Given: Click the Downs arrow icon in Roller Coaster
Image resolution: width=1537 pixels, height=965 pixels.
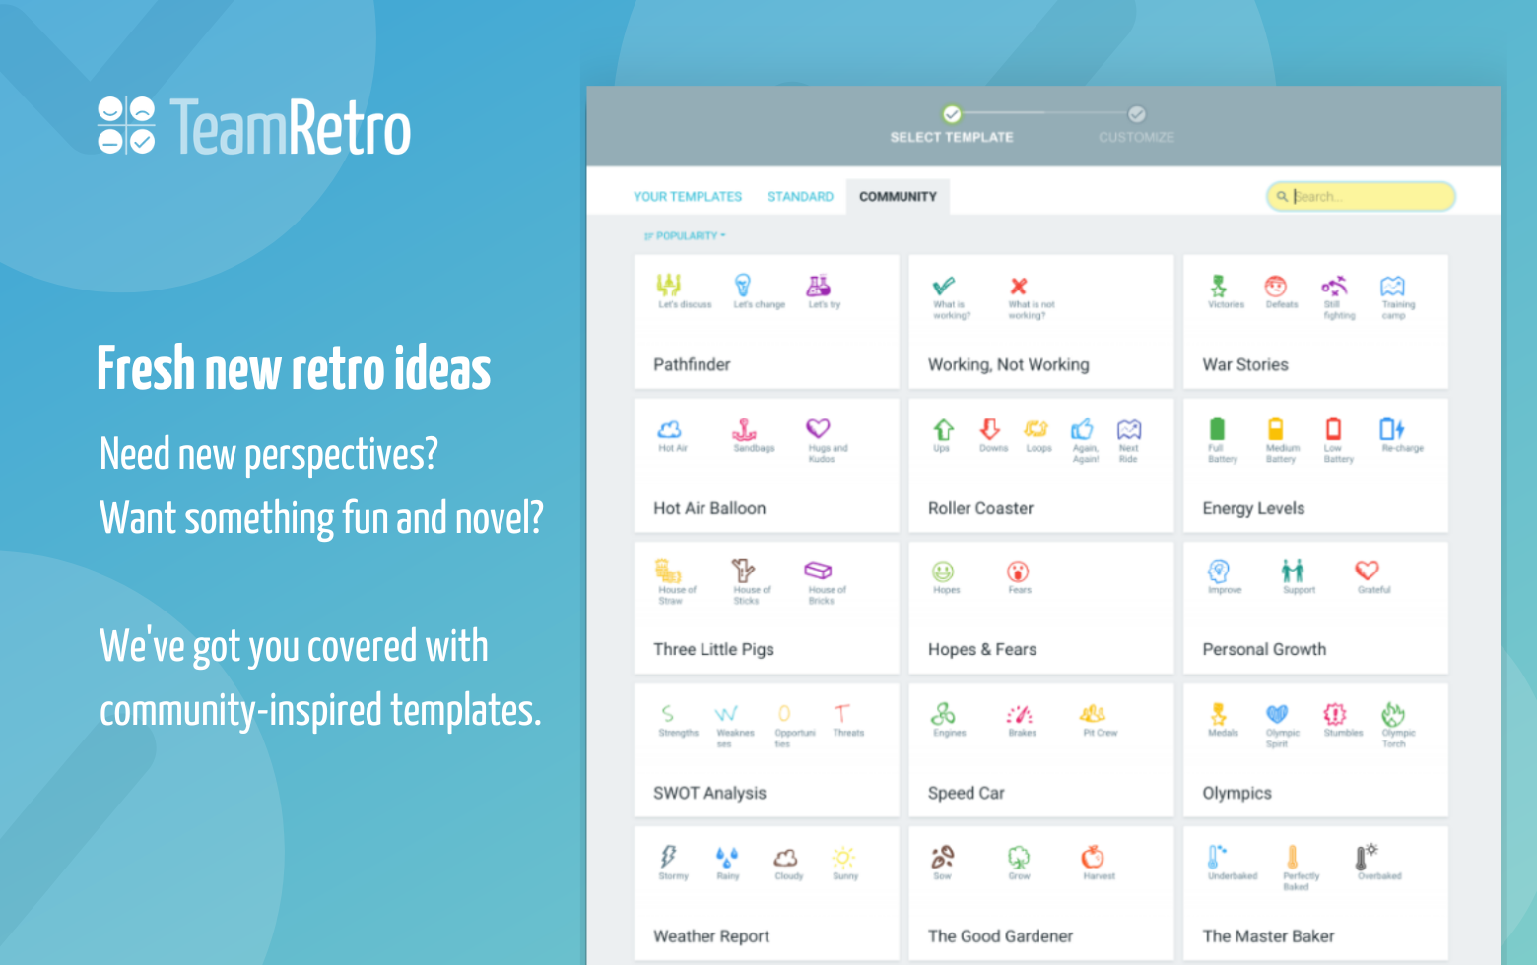Looking at the screenshot, I should 990,429.
